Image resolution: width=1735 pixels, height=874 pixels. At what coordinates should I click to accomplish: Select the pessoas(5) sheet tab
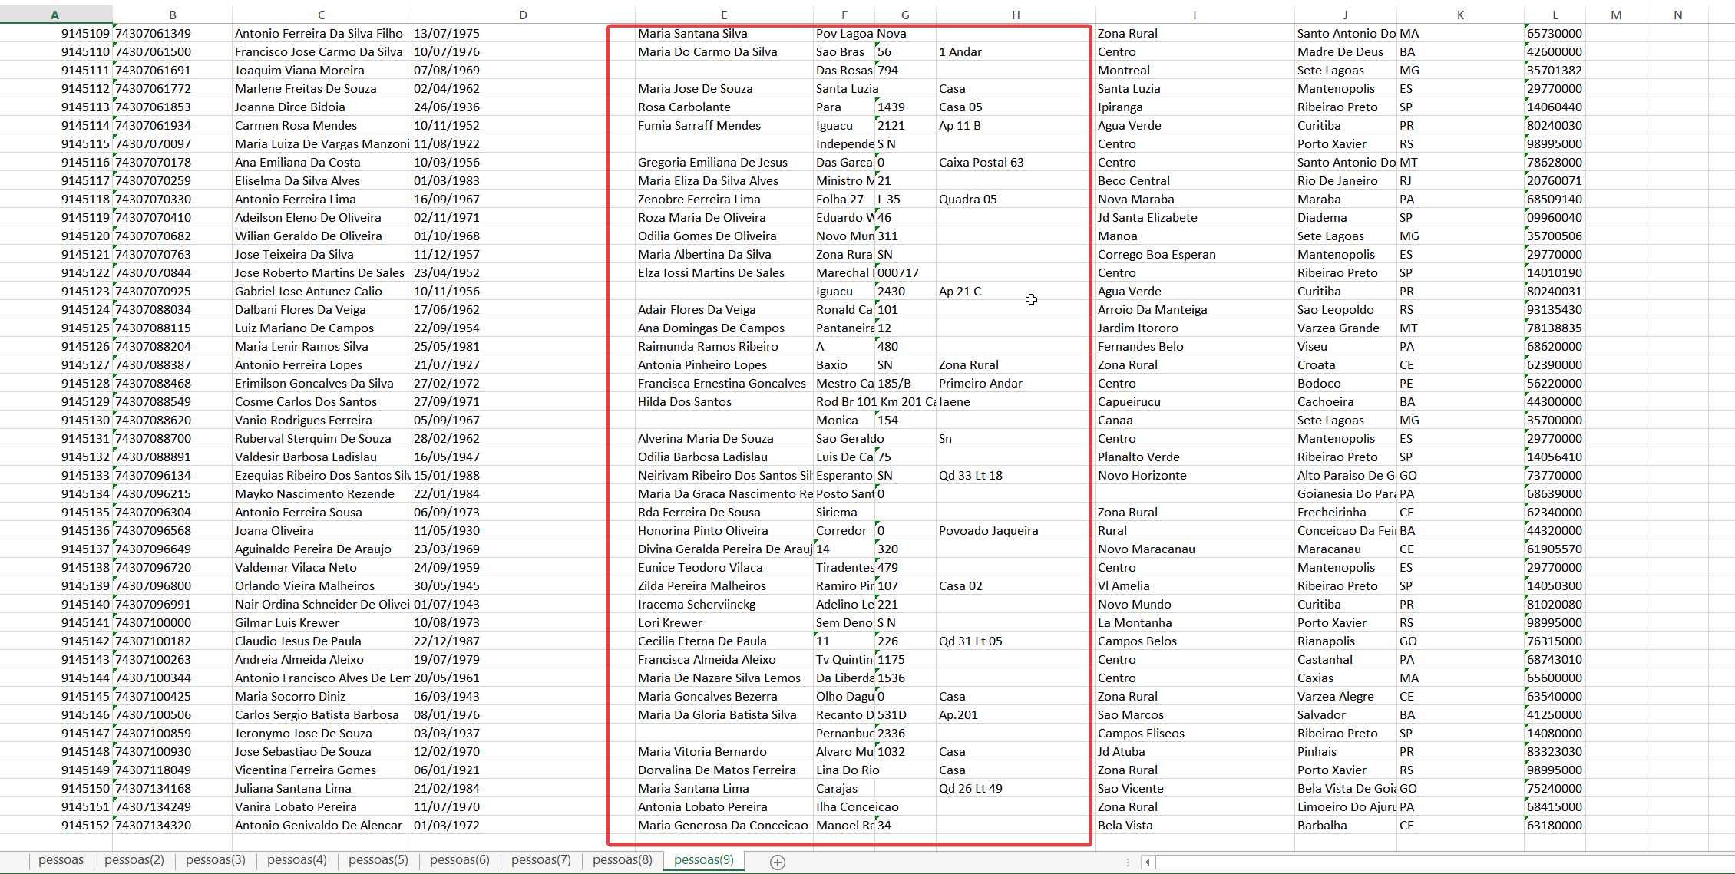tap(378, 860)
